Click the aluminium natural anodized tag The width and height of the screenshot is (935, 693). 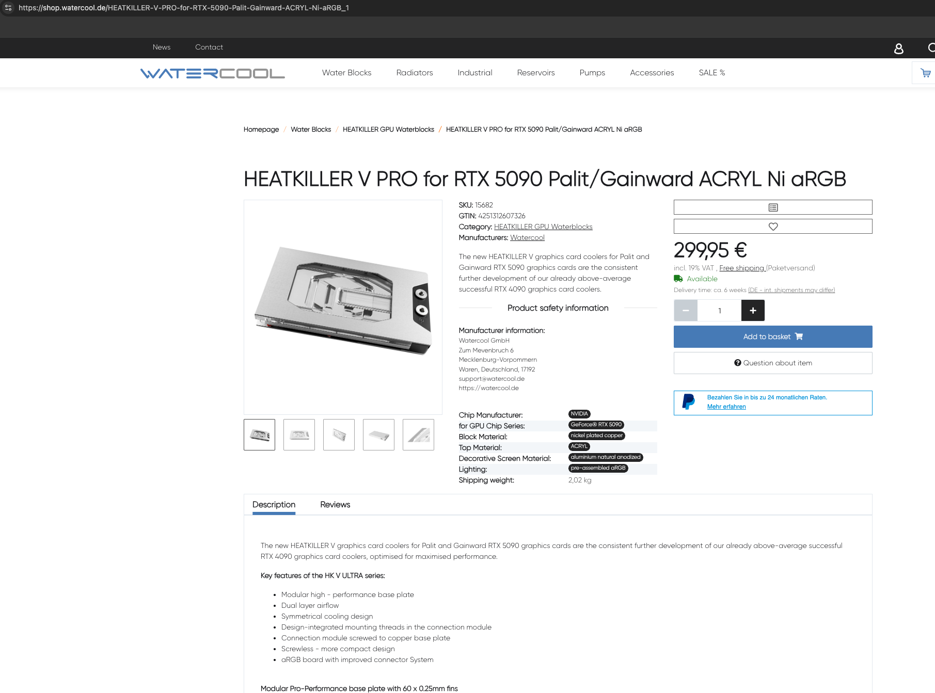coord(606,457)
